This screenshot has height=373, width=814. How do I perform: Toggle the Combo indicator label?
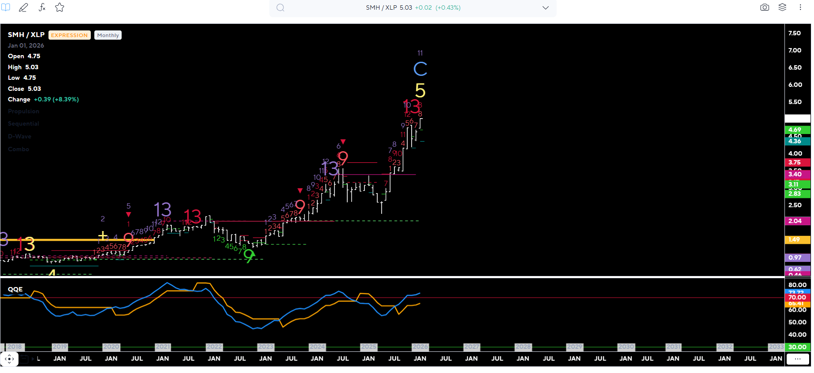click(19, 149)
